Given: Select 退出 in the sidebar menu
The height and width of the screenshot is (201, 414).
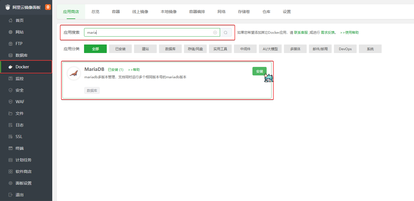Looking at the screenshot, I should 26,195.
